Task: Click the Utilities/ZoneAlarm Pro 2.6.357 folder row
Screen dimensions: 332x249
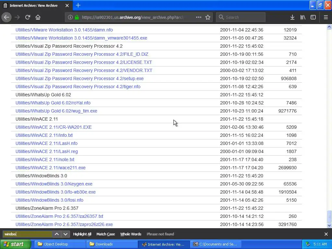Action: (x=156, y=208)
